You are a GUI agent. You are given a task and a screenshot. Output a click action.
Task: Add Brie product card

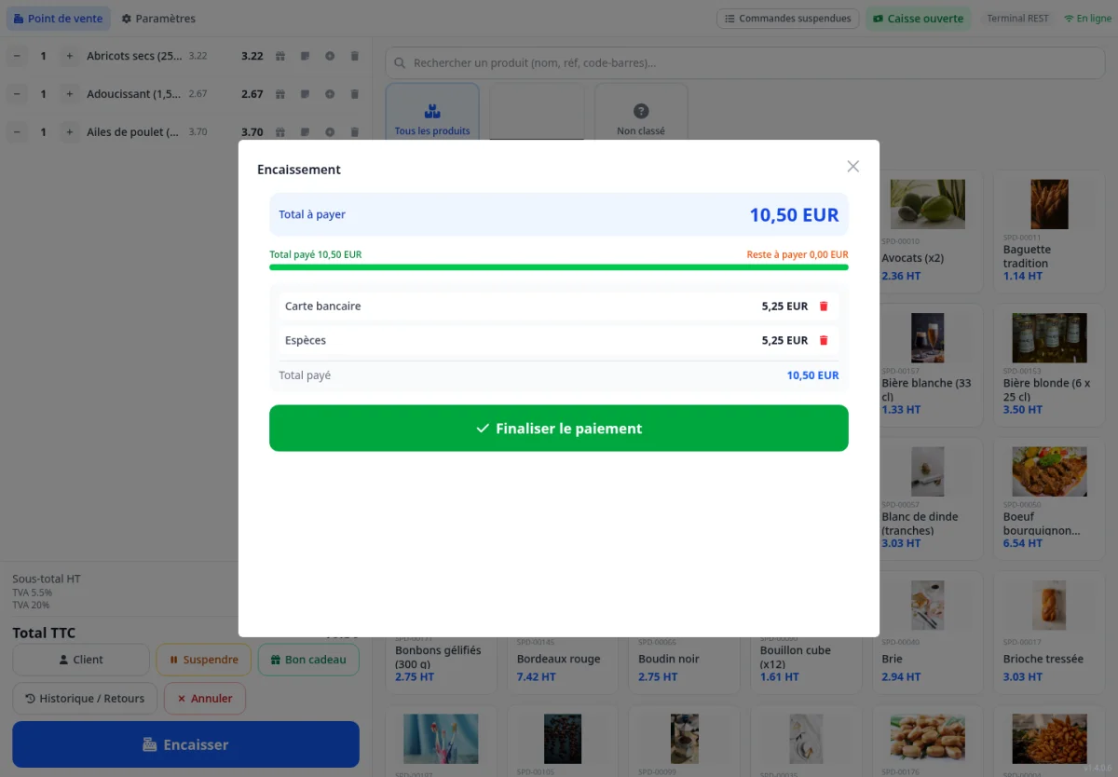click(x=927, y=633)
